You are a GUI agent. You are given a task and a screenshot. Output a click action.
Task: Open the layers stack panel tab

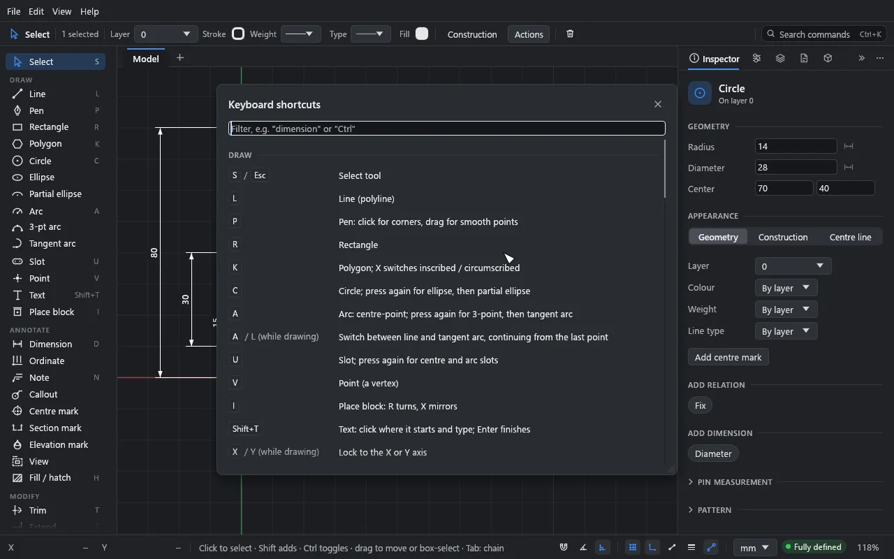[x=780, y=59]
